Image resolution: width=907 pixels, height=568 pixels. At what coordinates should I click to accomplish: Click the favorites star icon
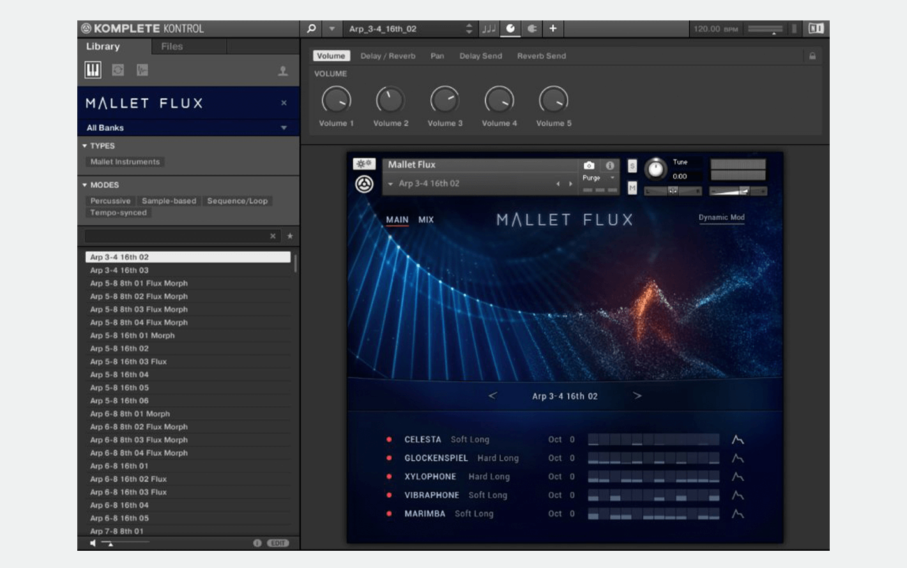[x=290, y=236]
